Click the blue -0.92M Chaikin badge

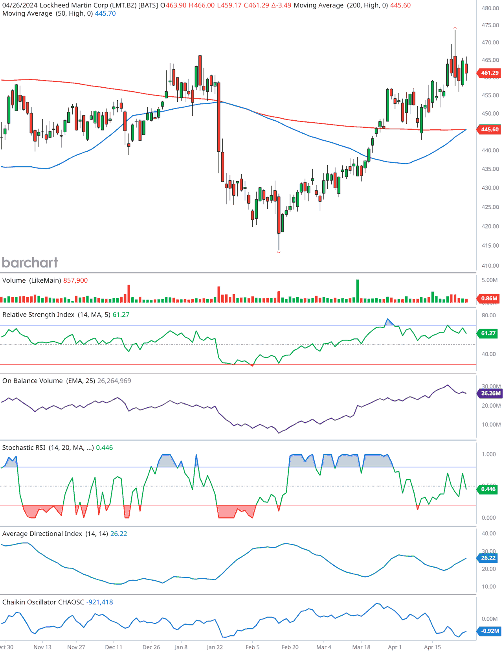pos(489,631)
